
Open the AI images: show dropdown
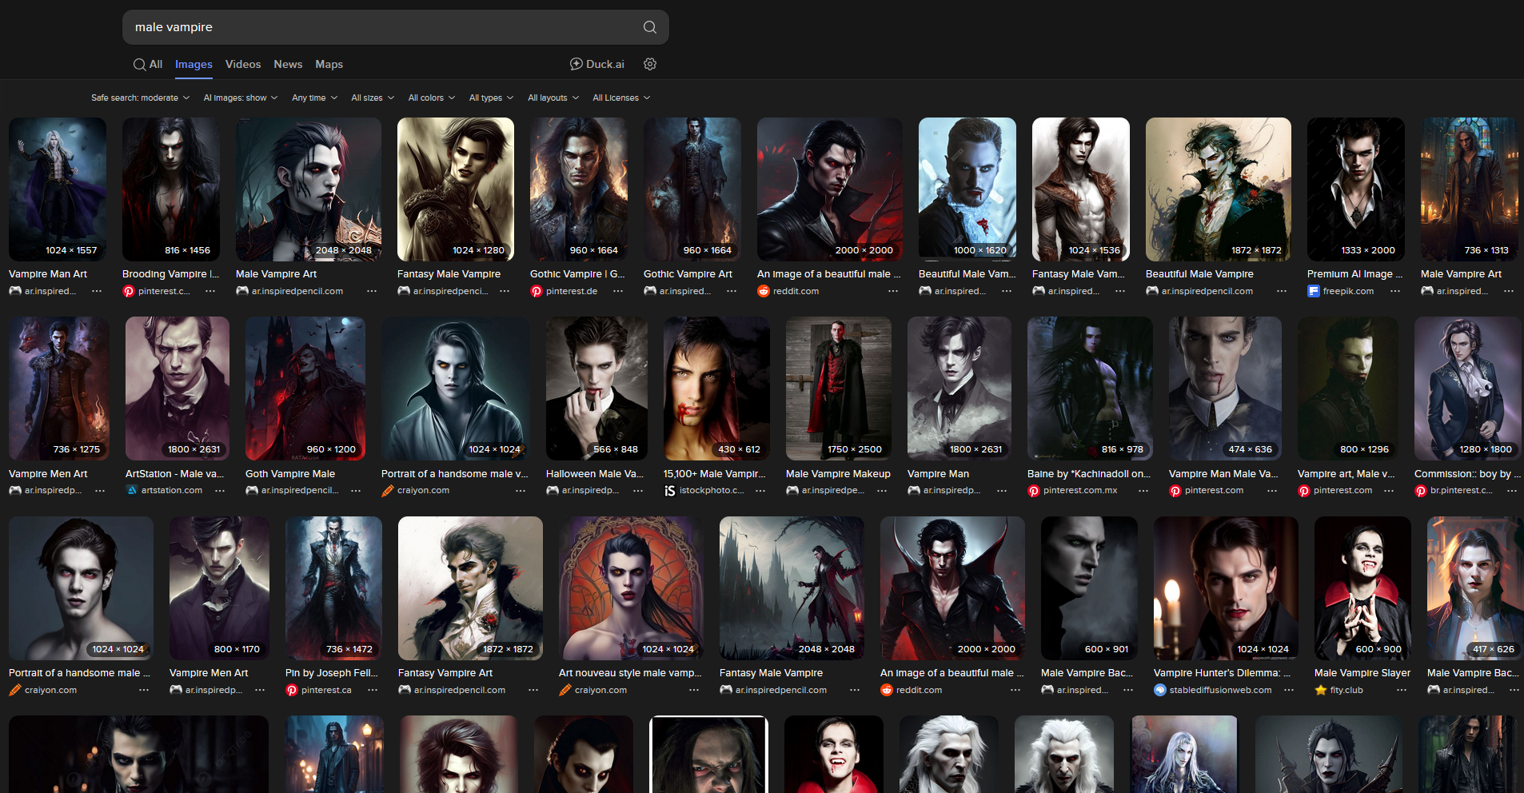[x=241, y=98]
